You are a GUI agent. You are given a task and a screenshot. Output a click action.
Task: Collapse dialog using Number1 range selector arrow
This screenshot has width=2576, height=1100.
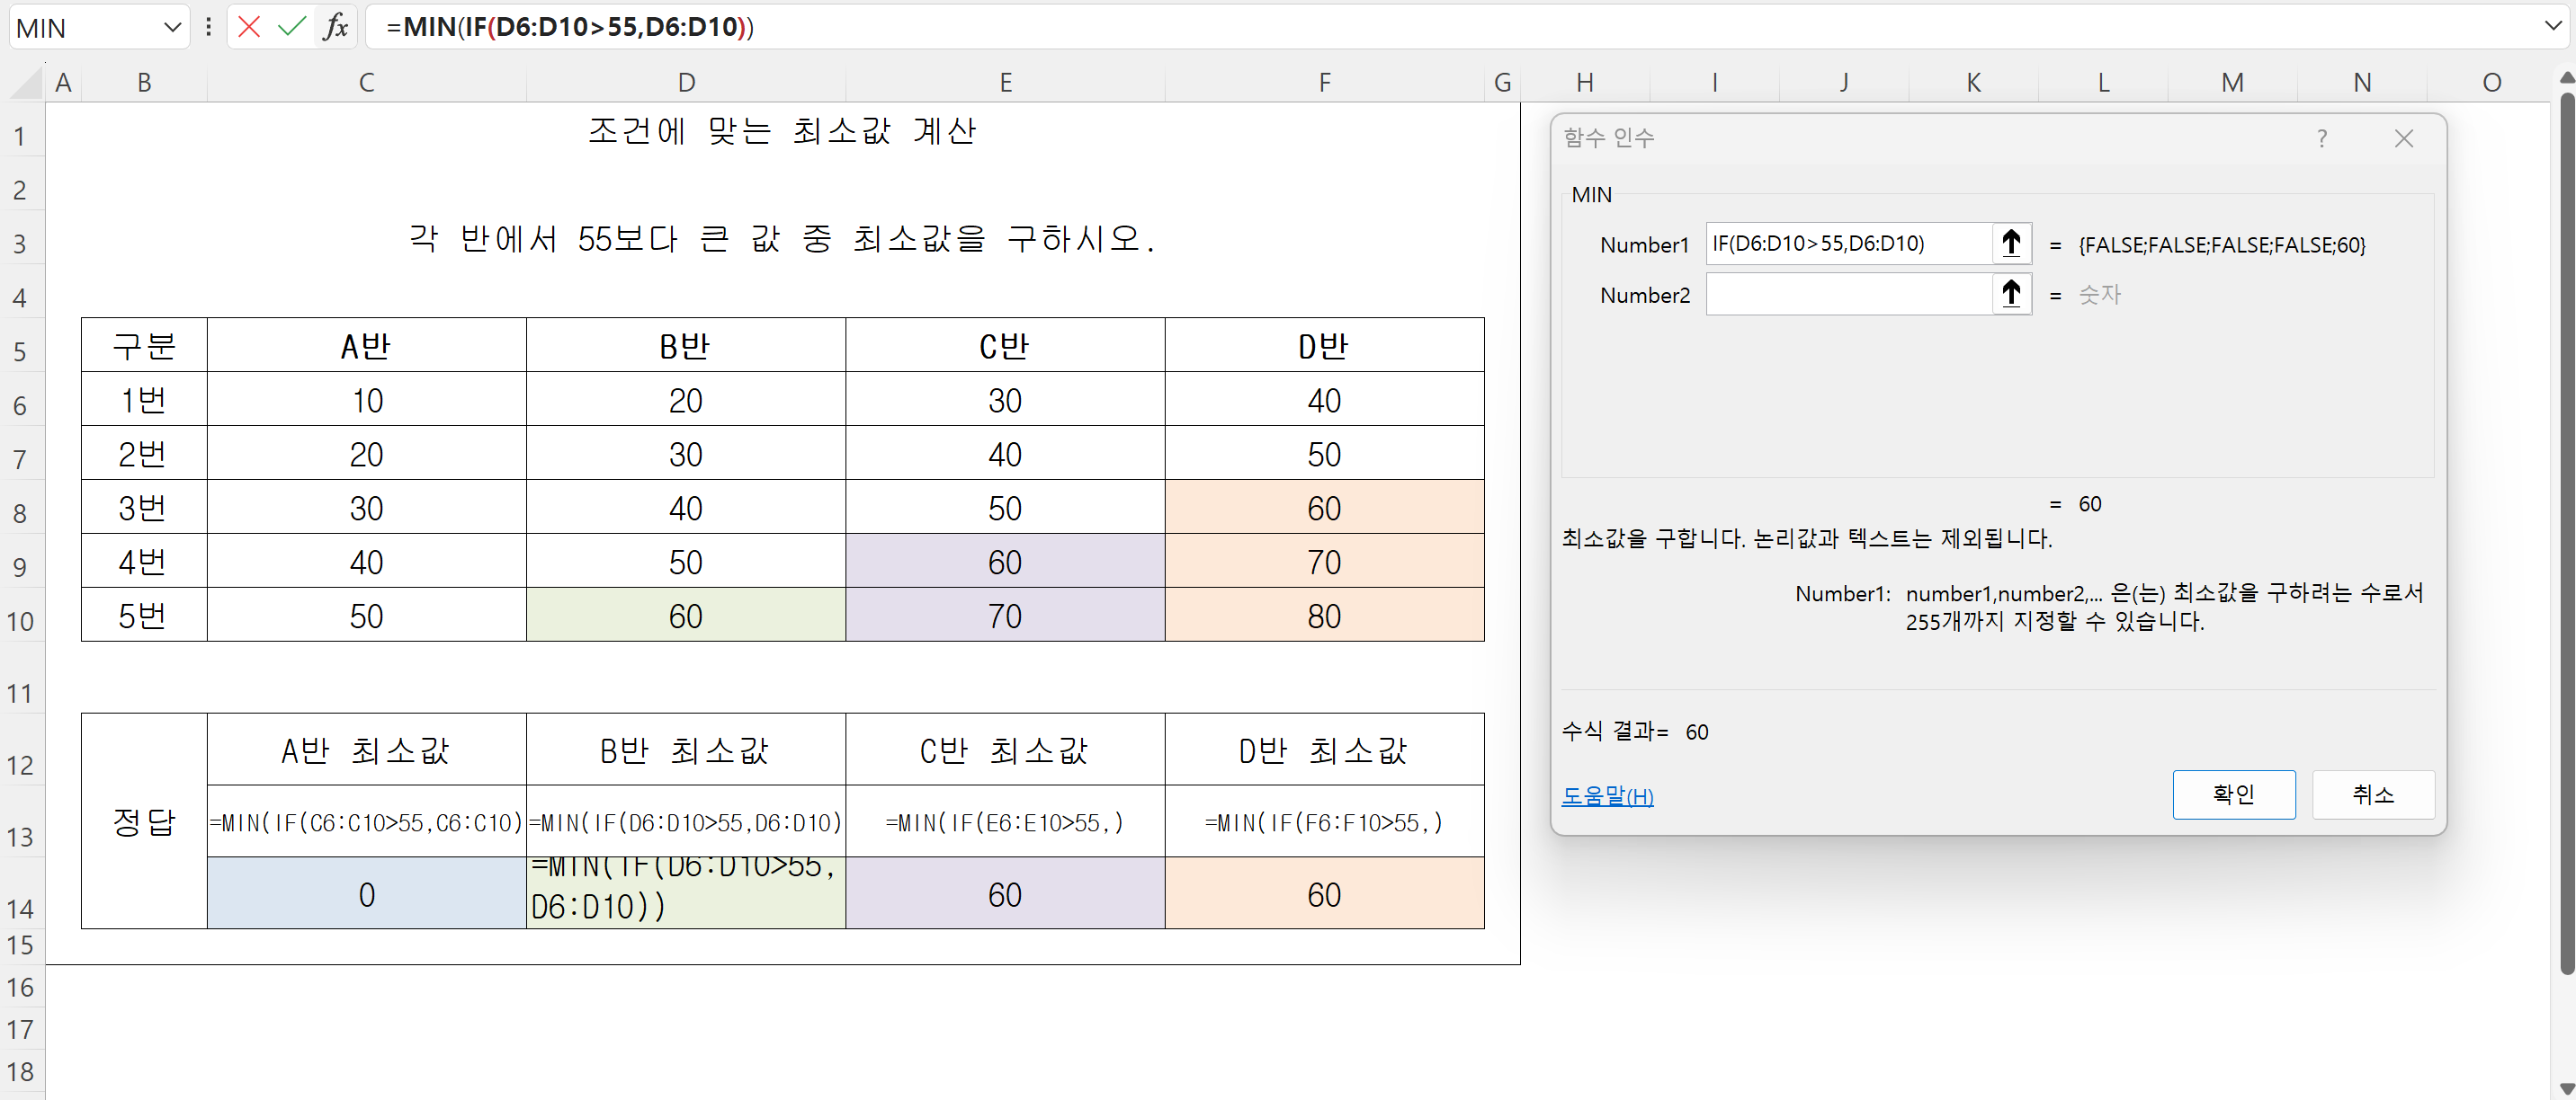[x=2011, y=244]
